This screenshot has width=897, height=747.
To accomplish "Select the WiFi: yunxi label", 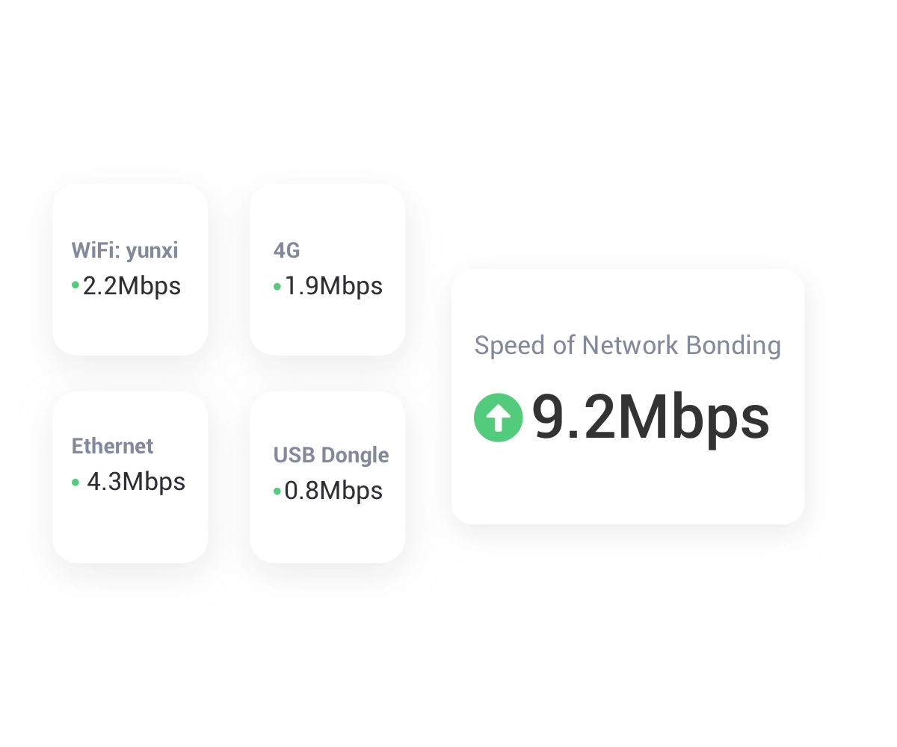I will pos(125,250).
